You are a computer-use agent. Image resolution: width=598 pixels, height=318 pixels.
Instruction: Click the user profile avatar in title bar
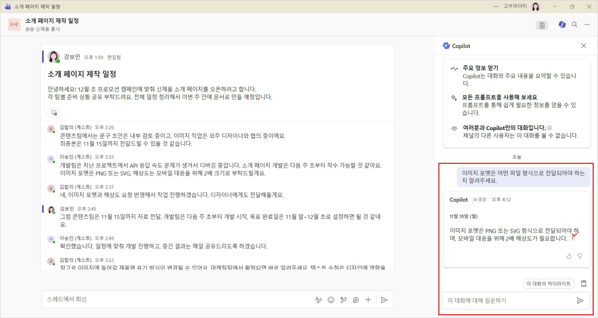coord(536,6)
